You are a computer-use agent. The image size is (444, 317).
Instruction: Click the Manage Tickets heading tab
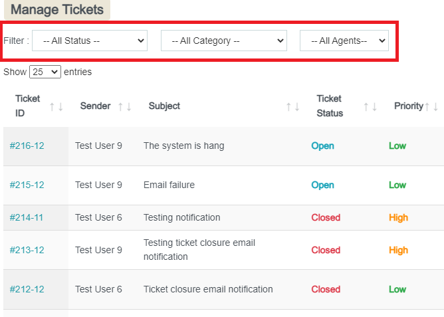tap(57, 9)
